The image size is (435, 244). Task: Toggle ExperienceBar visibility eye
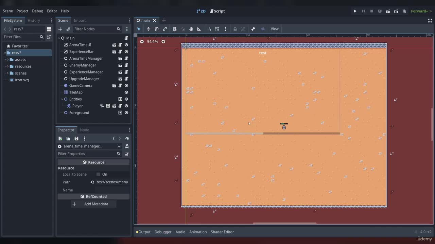tap(126, 52)
